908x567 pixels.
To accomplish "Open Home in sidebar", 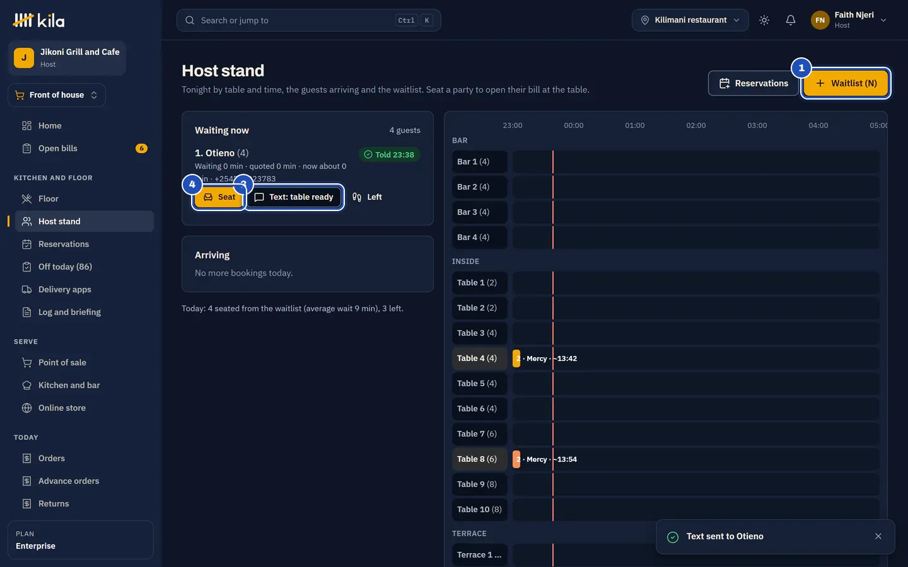I will (x=84, y=125).
